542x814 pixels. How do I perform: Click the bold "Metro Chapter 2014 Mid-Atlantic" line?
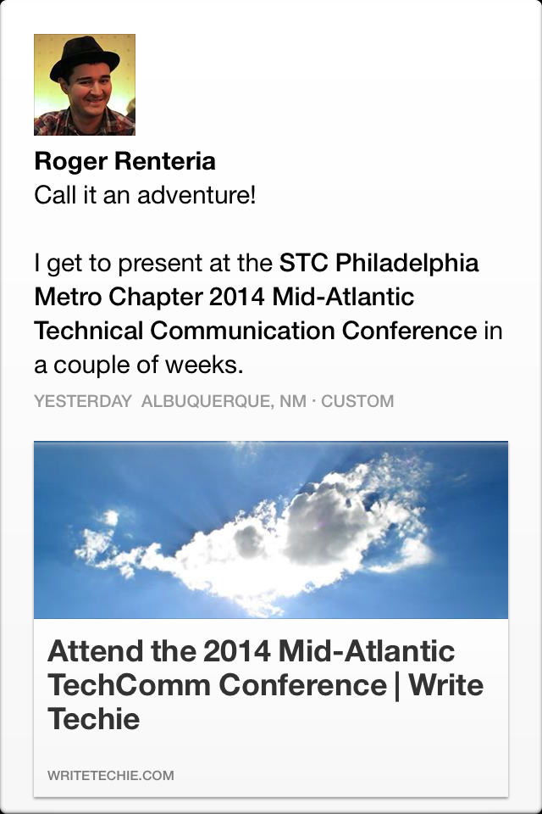(224, 297)
